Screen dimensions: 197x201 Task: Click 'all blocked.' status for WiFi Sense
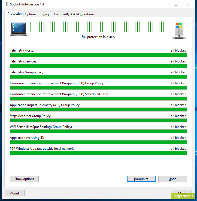pos(179,127)
